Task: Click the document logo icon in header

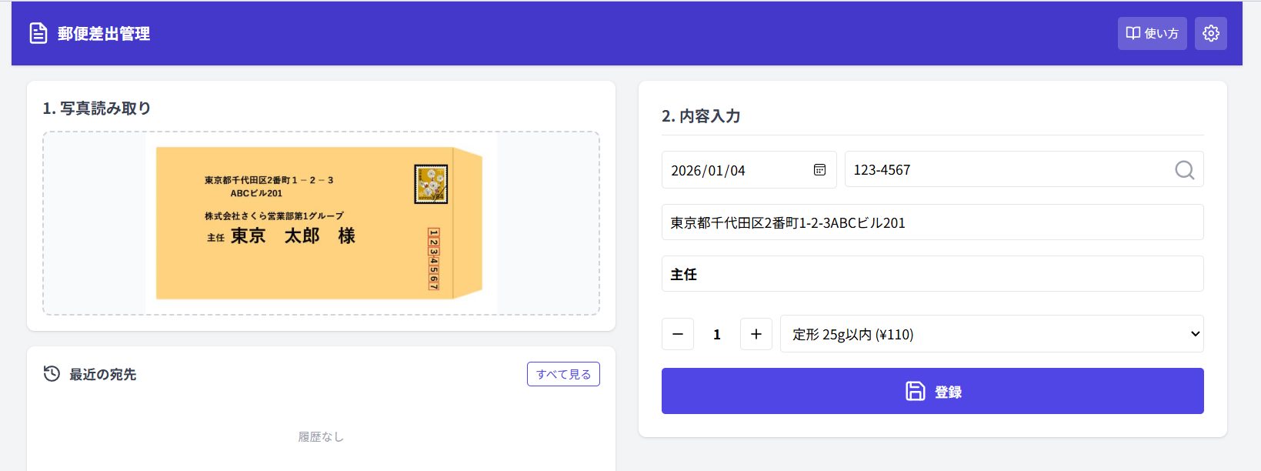Action: pyautogui.click(x=38, y=33)
